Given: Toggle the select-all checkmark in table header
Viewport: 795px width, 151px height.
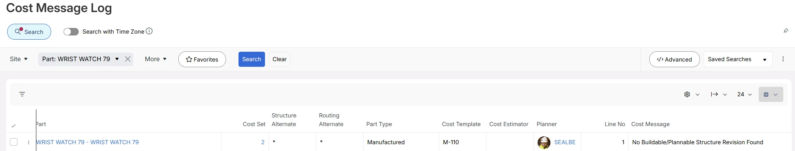Looking at the screenshot, I should [14, 126].
